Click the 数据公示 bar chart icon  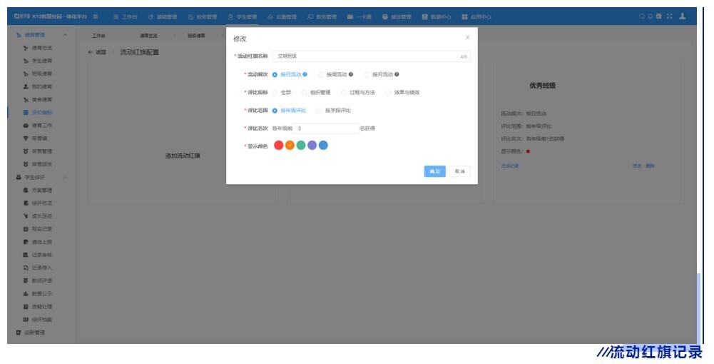click(x=26, y=293)
